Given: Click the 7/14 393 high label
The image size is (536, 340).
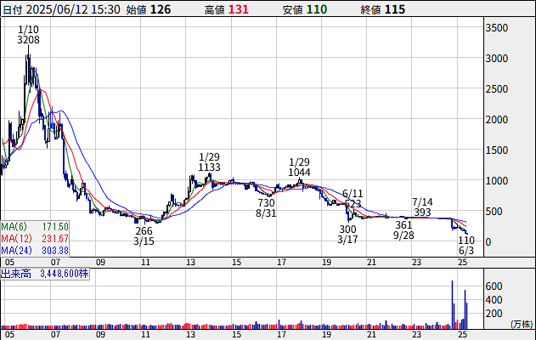Looking at the screenshot, I should [x=422, y=207].
